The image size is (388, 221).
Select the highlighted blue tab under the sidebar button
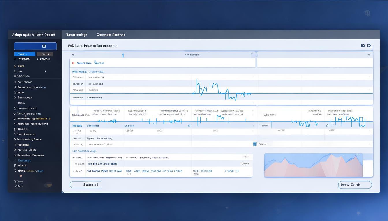point(25,54)
